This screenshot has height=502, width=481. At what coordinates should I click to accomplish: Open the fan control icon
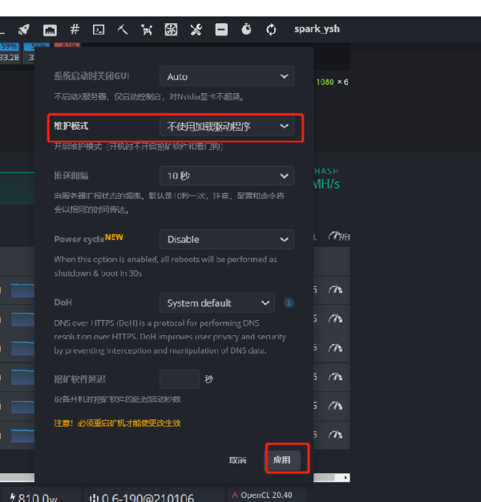(171, 30)
